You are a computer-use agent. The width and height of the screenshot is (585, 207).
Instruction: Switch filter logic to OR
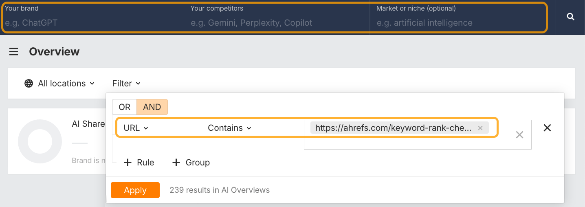click(x=124, y=107)
